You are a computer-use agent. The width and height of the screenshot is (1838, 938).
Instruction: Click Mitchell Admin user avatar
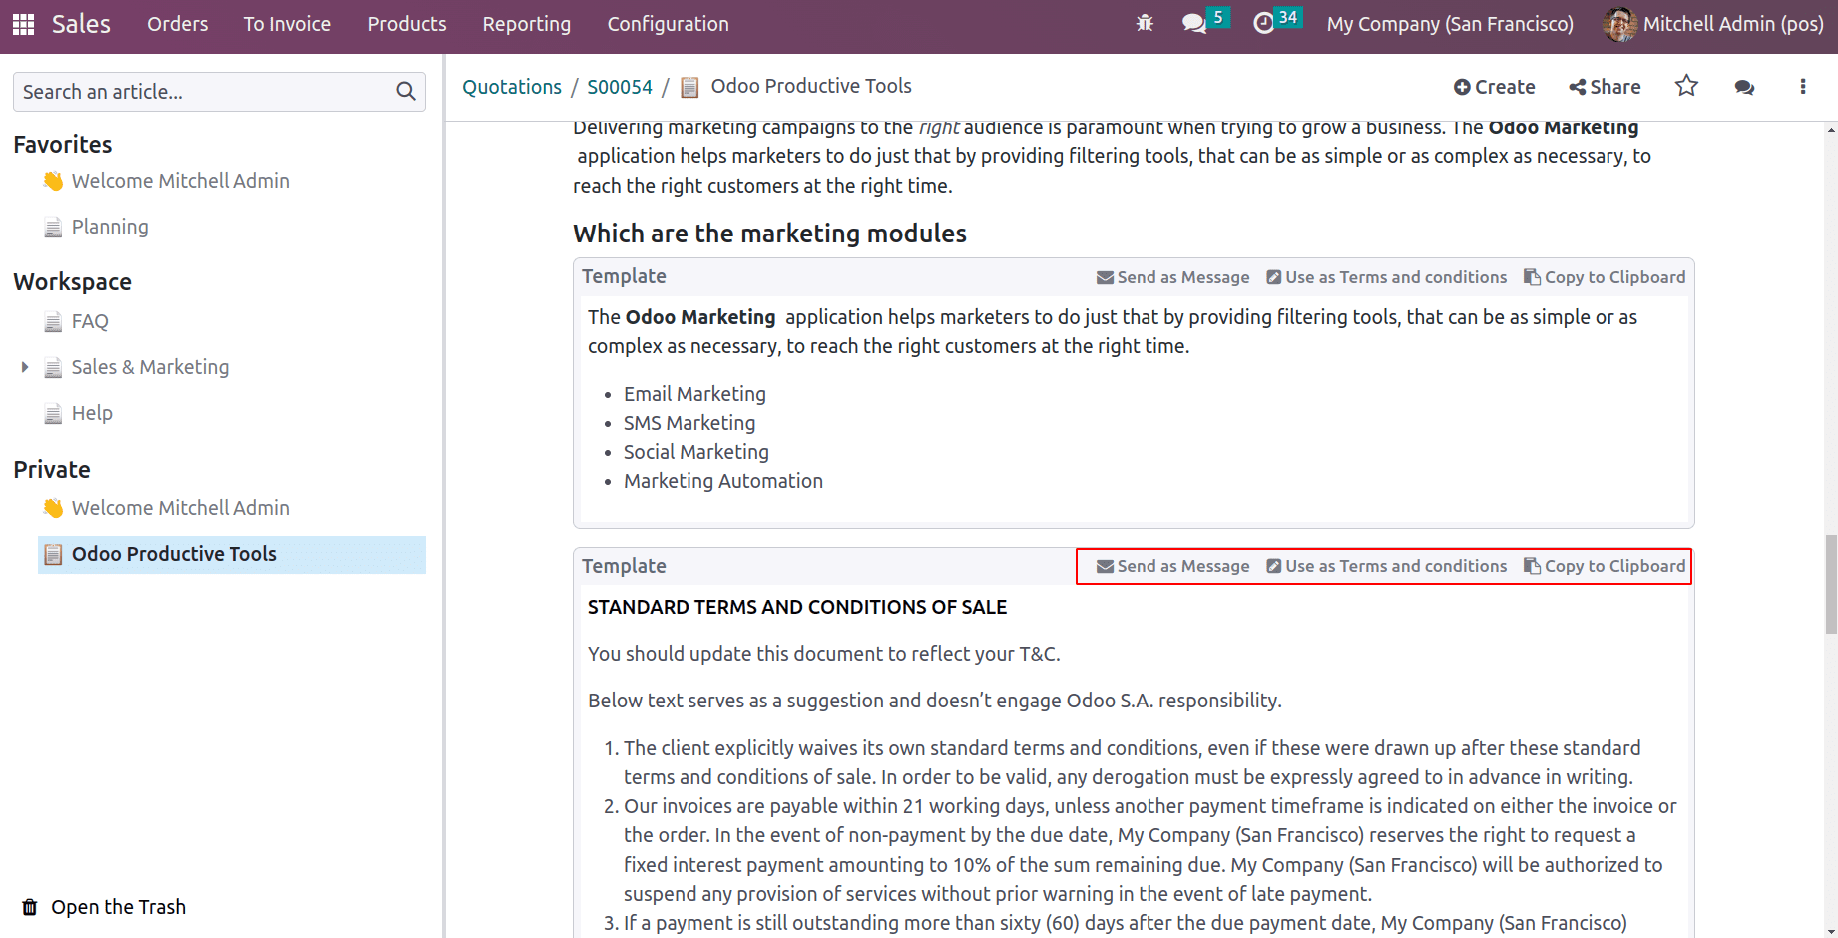click(x=1619, y=24)
